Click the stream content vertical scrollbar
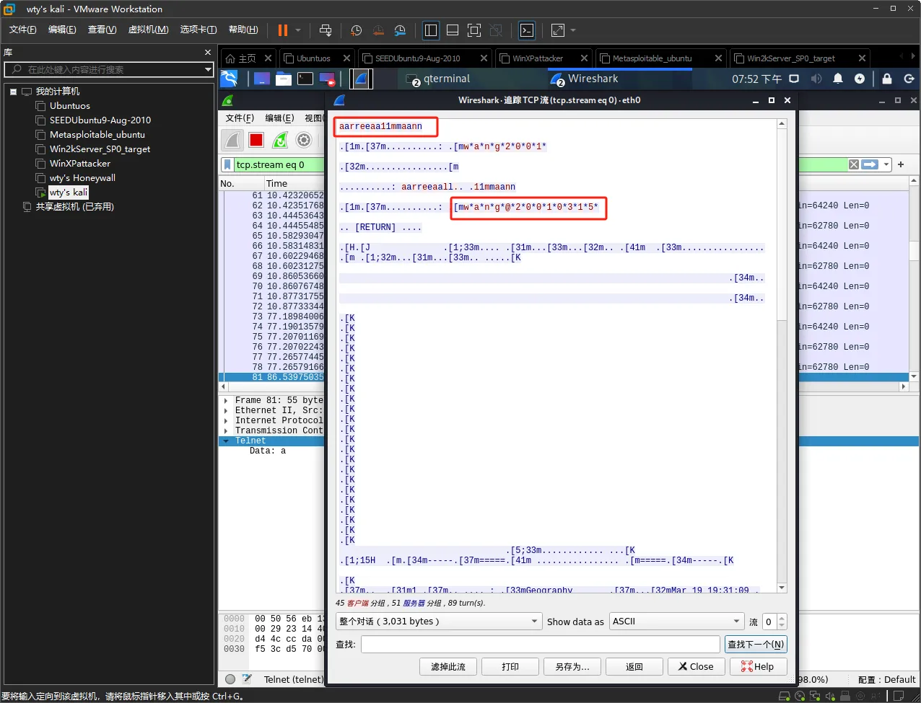The image size is (921, 703). pos(782,356)
